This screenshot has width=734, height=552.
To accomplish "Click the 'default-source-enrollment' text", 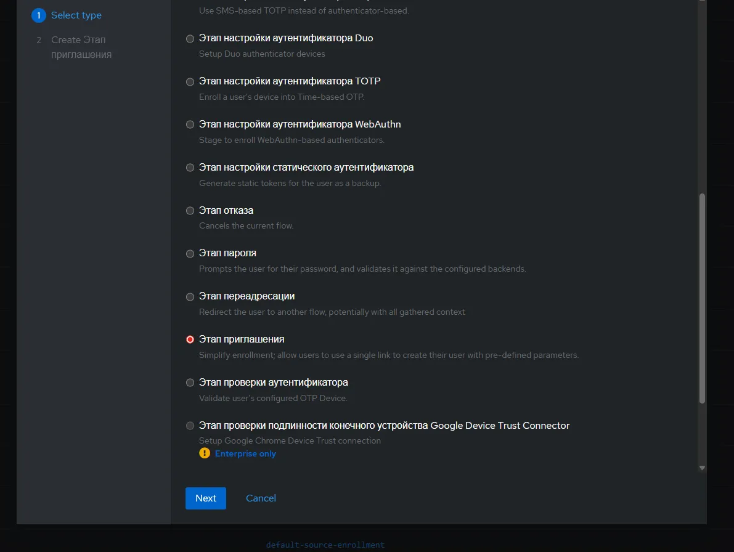I will [x=325, y=545].
